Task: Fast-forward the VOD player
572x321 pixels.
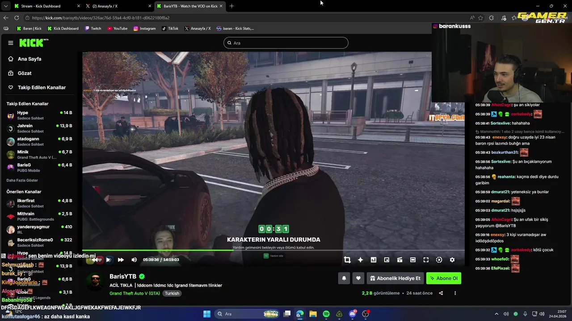Action: [121, 259]
